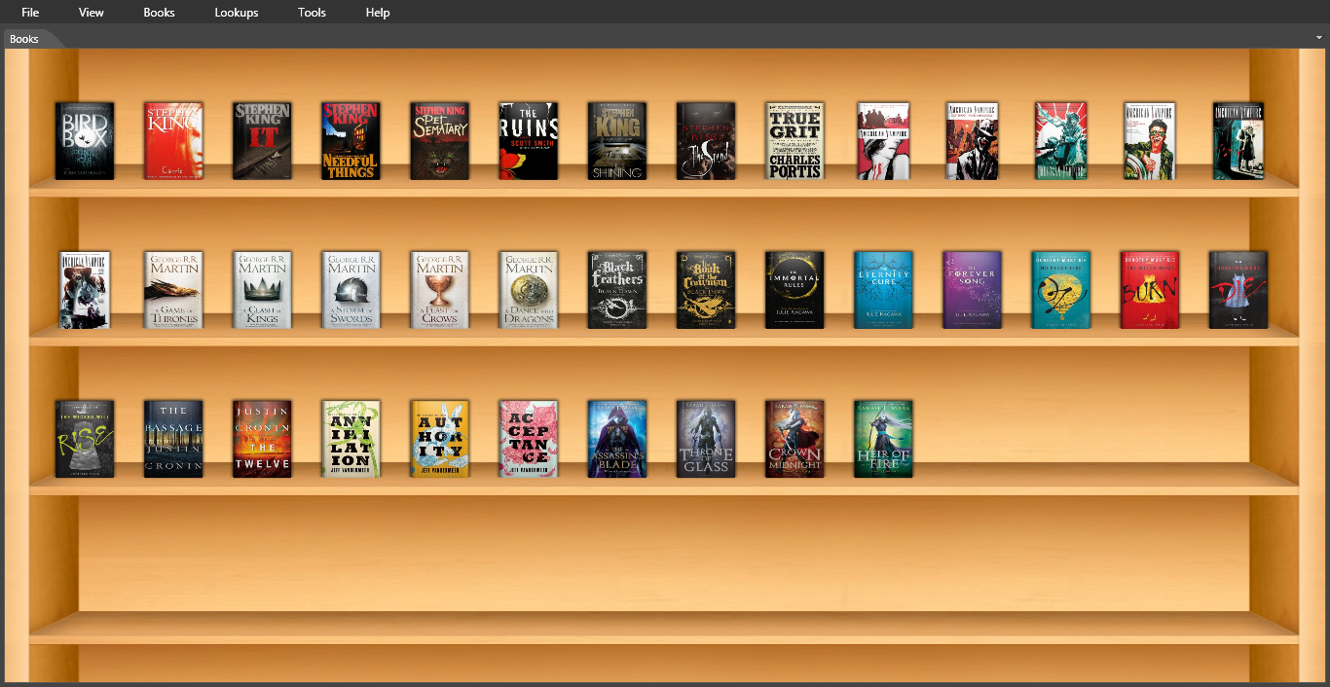
Task: Select A Feast for Crows cover
Action: tap(439, 290)
